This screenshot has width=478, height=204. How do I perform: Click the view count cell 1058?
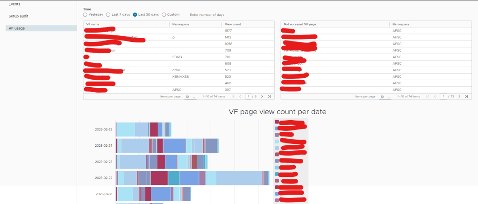[x=228, y=44]
